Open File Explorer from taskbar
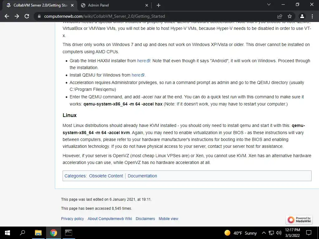This screenshot has height=239, width=319. (x=38, y=233)
